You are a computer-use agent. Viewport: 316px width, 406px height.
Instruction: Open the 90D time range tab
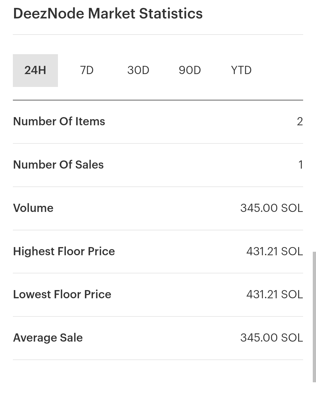(x=190, y=71)
